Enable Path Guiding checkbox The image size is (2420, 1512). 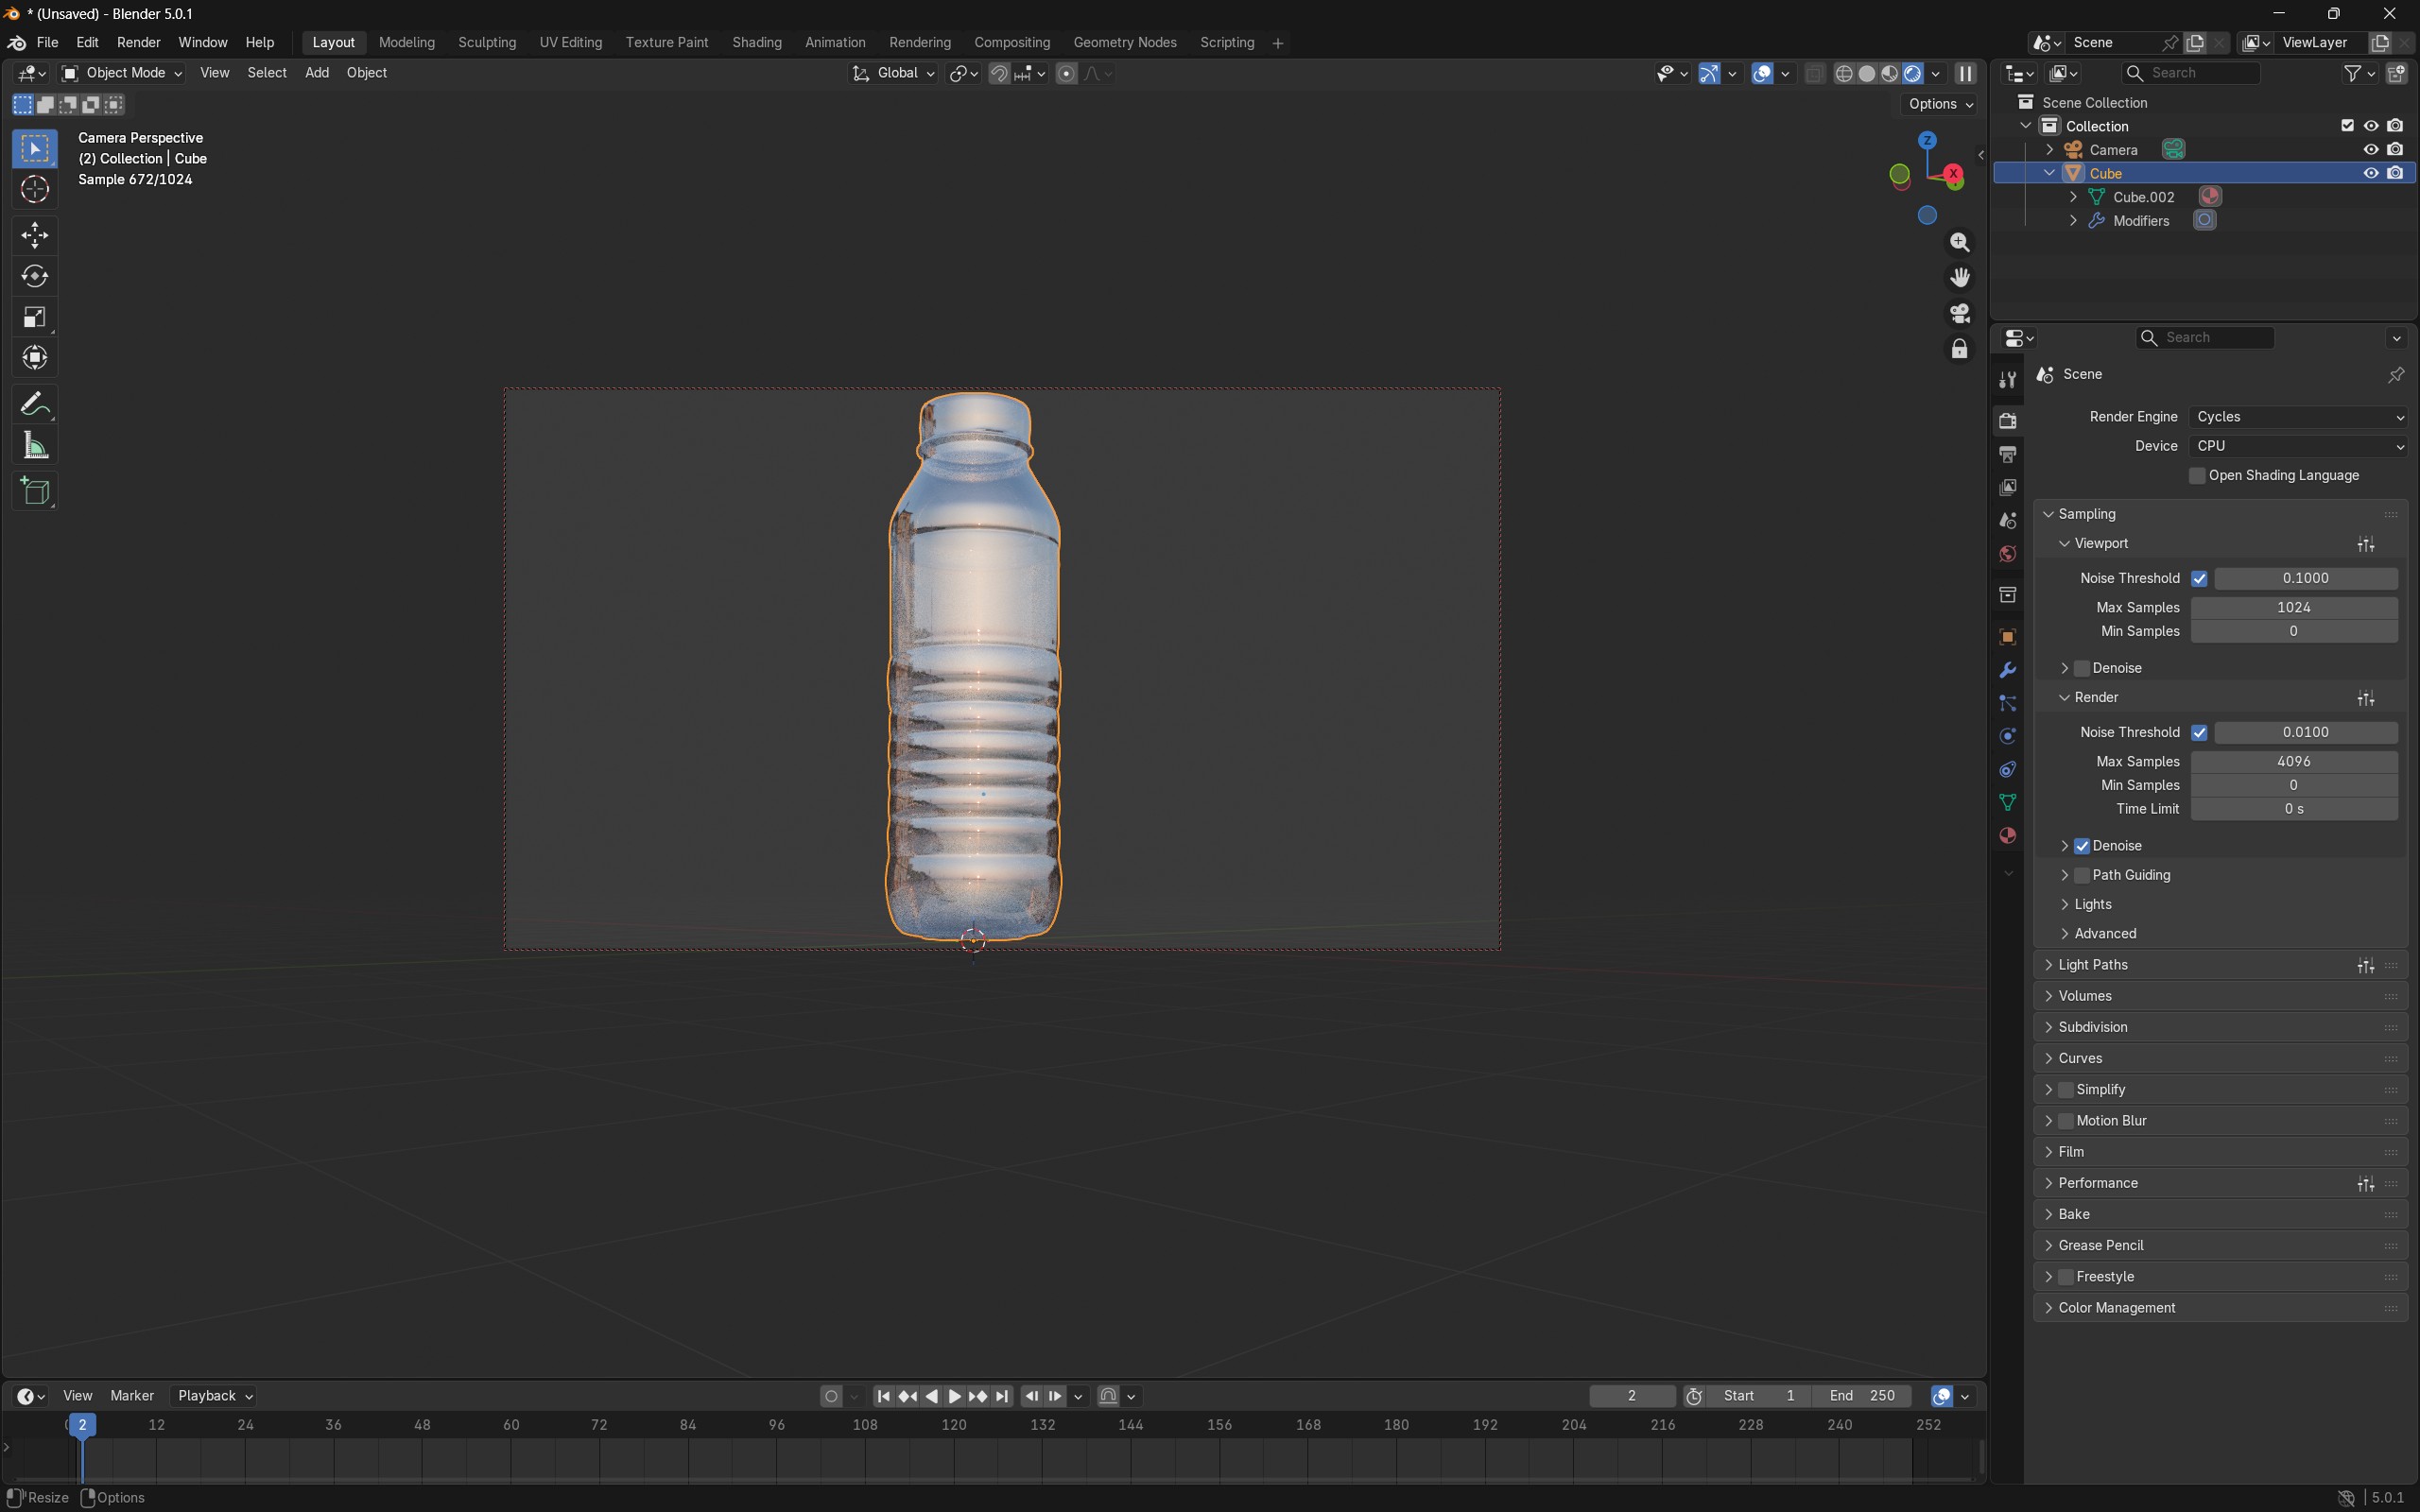[2082, 875]
